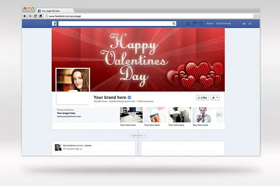Open the black-and-white figure thumbnail

[x=180, y=115]
